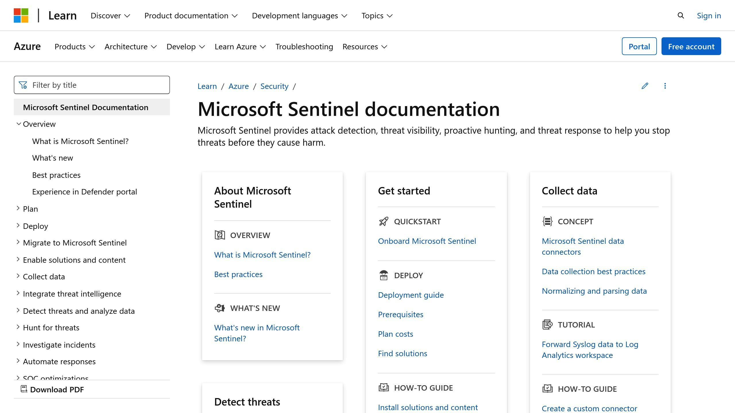Click the Microsoft logo

click(21, 15)
